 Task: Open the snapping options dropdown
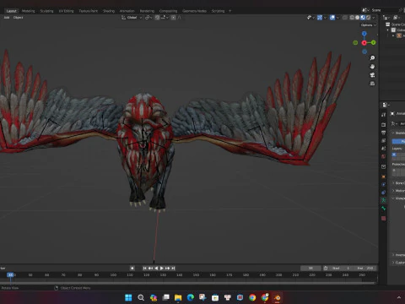[165, 18]
